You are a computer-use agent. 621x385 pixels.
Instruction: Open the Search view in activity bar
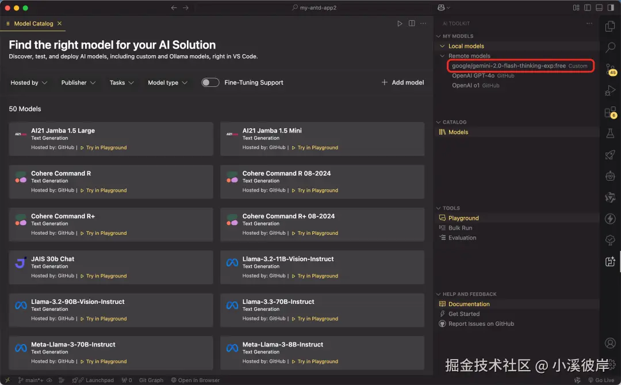610,48
